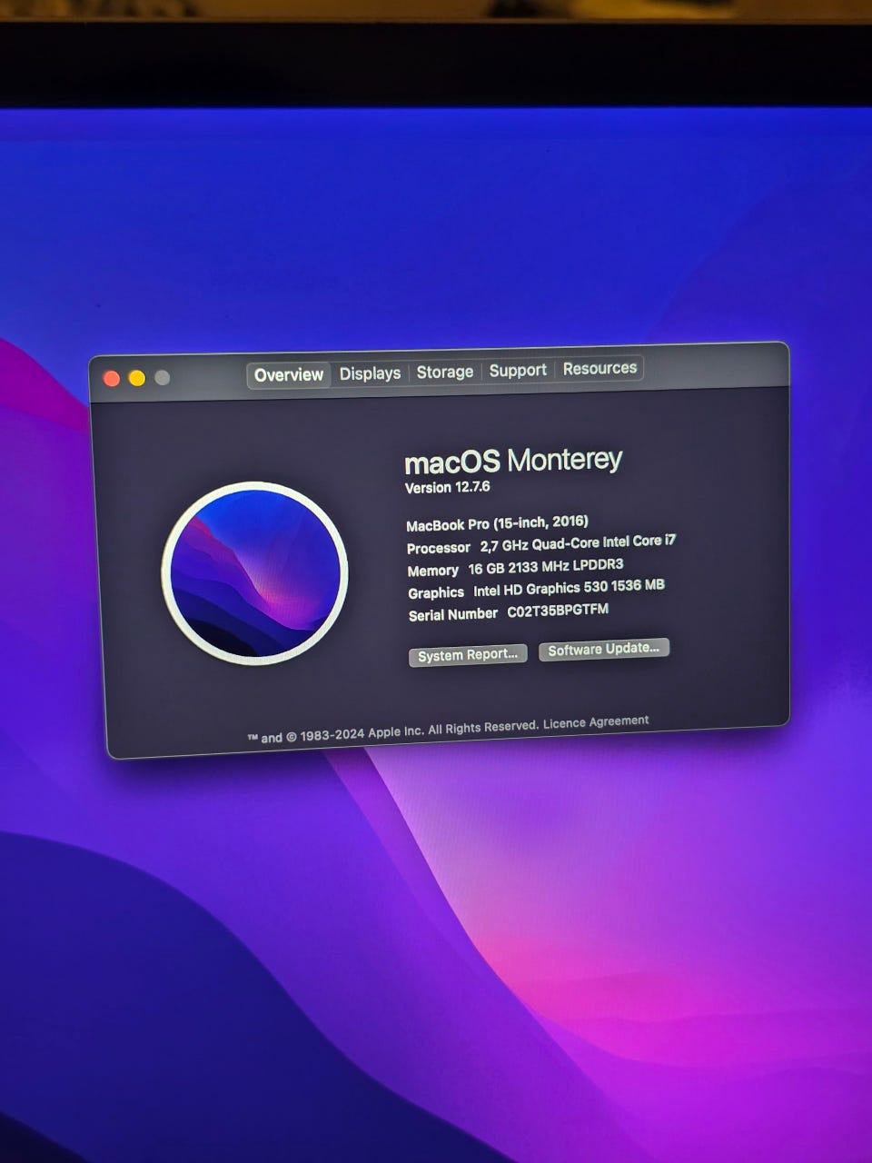Click the macOS Monterey title
The image size is (872, 1163).
coord(513,461)
